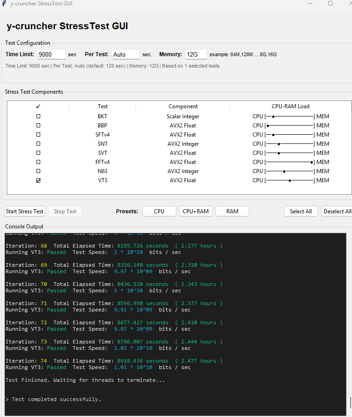This screenshot has height=417, width=352.
Task: Click the 'FFTv4' test name
Action: (x=103, y=162)
